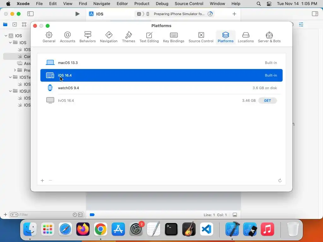This screenshot has width=323, height=242.
Task: Open the Key Bindings tab
Action: pyautogui.click(x=174, y=37)
